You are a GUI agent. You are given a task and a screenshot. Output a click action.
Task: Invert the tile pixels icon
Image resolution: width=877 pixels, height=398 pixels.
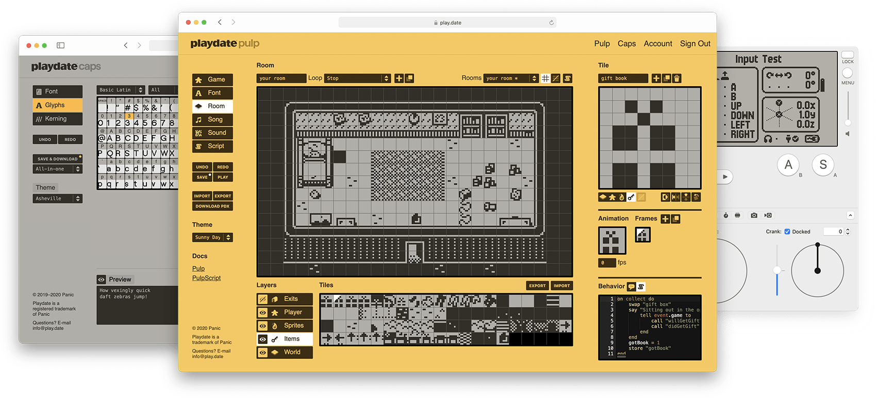tap(666, 197)
